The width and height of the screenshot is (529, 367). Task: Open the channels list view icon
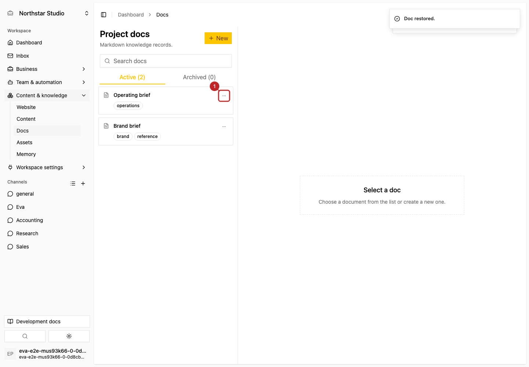pos(73,183)
